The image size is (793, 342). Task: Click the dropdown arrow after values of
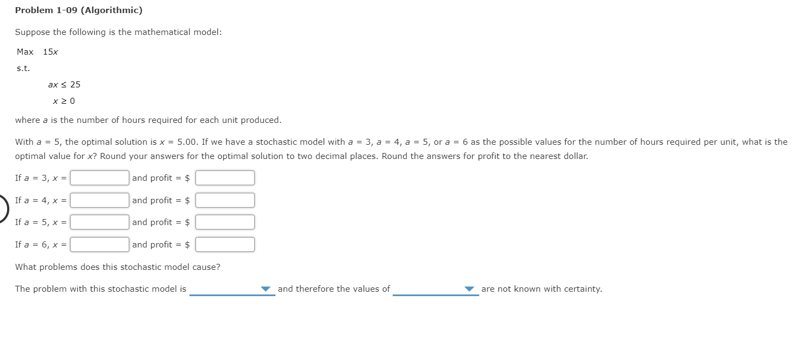tap(469, 290)
